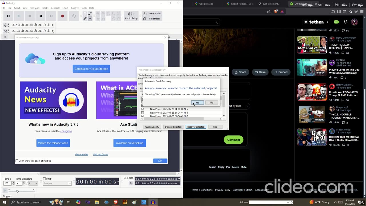Viewport: 366px width, 206px height.
Task: Adjust the recording level meter slider
Action: 17,25
